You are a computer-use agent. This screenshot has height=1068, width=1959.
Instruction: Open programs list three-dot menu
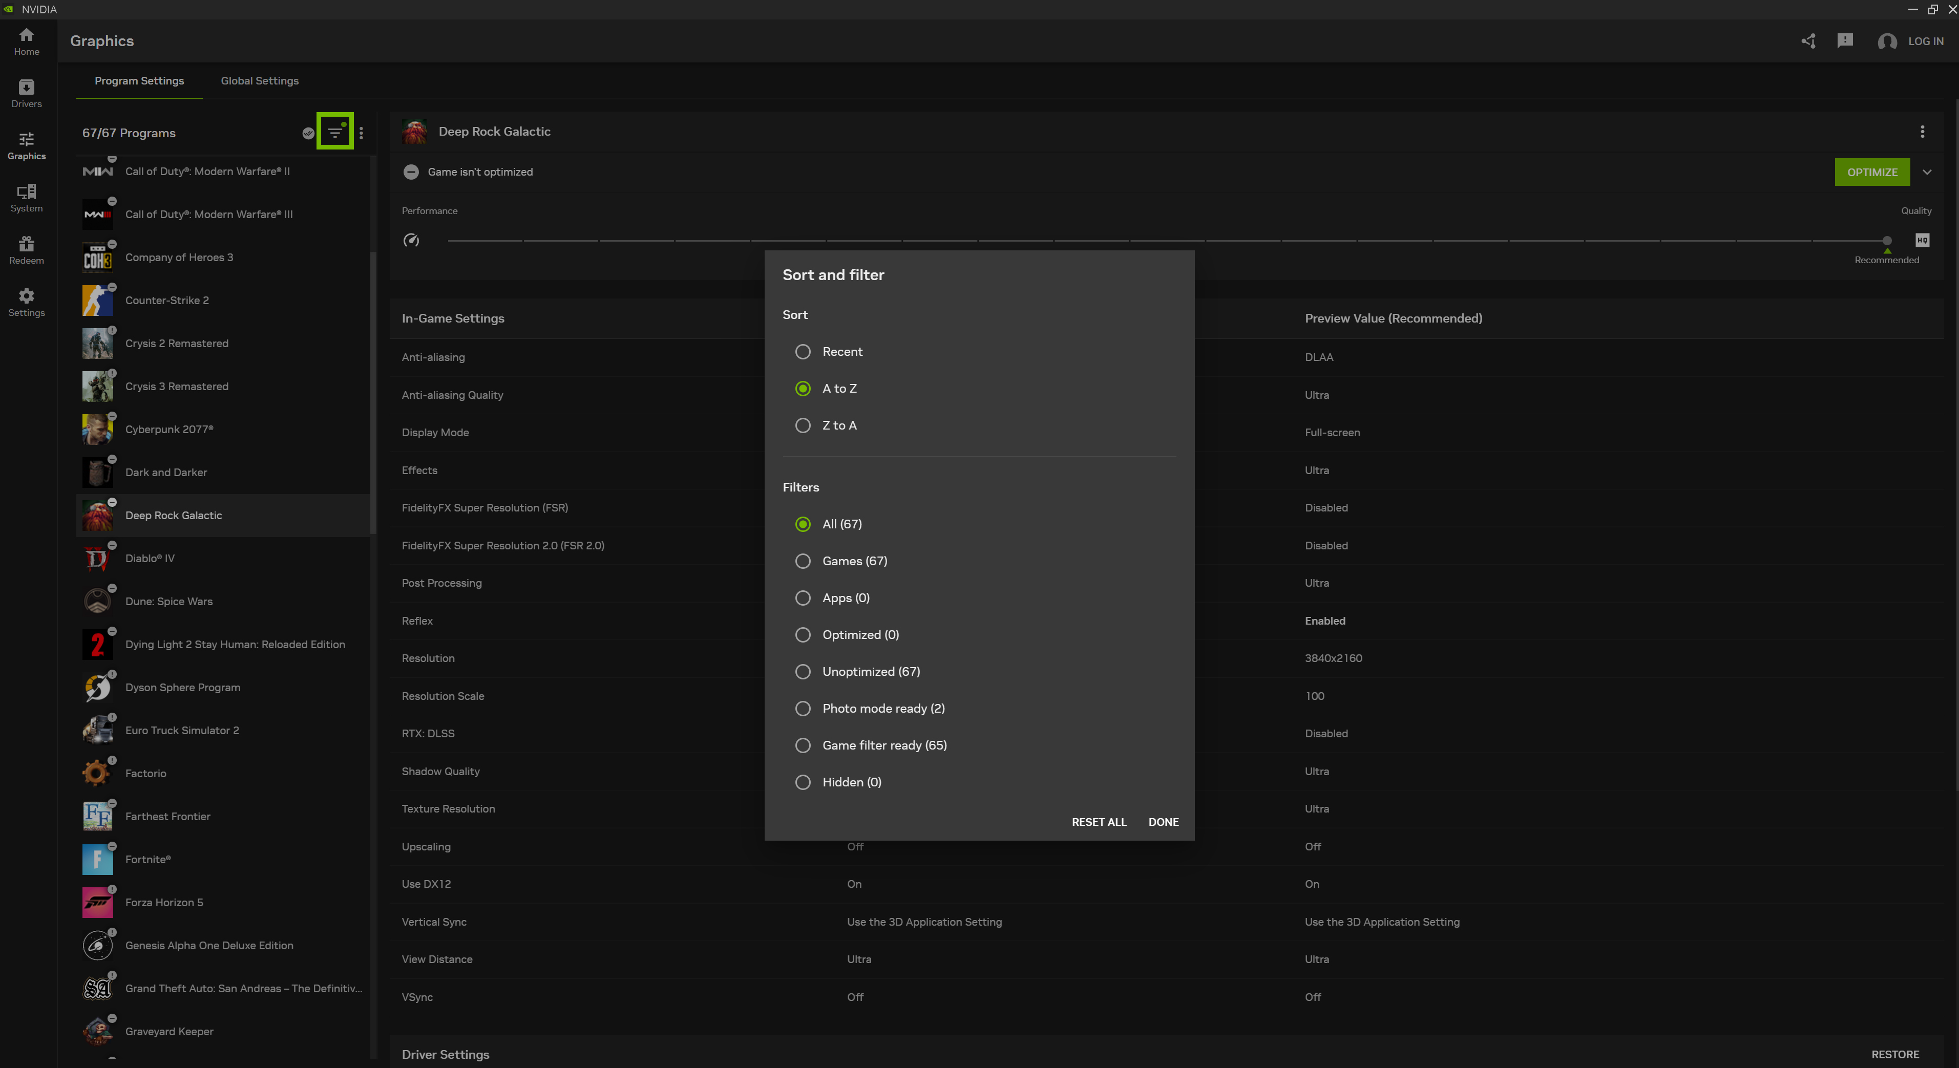[361, 133]
